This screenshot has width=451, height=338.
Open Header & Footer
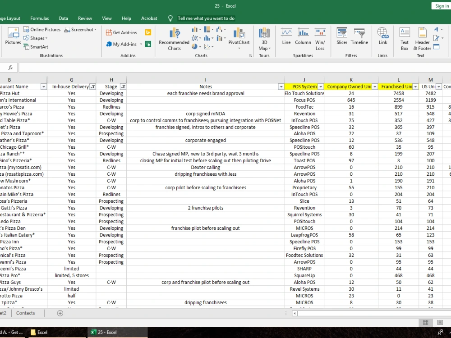422,39
